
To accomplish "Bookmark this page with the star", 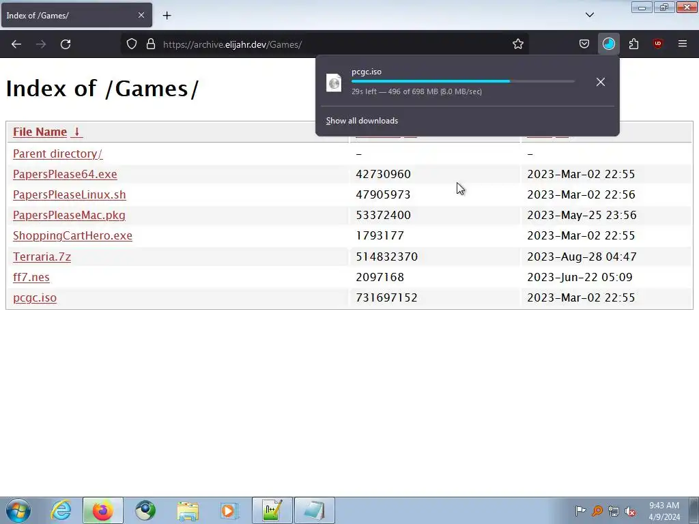I will (517, 44).
